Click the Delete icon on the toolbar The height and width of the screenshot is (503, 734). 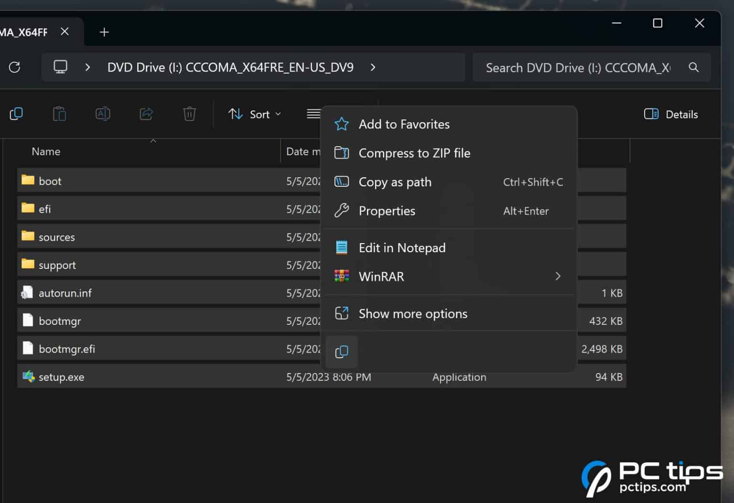189,114
